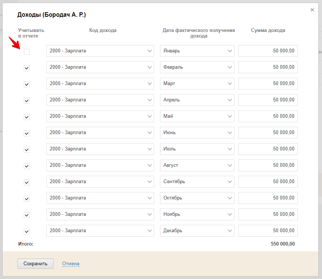Viewport: 322px width, 279px height.
Task: Open the February month dropdown
Action: (x=197, y=67)
